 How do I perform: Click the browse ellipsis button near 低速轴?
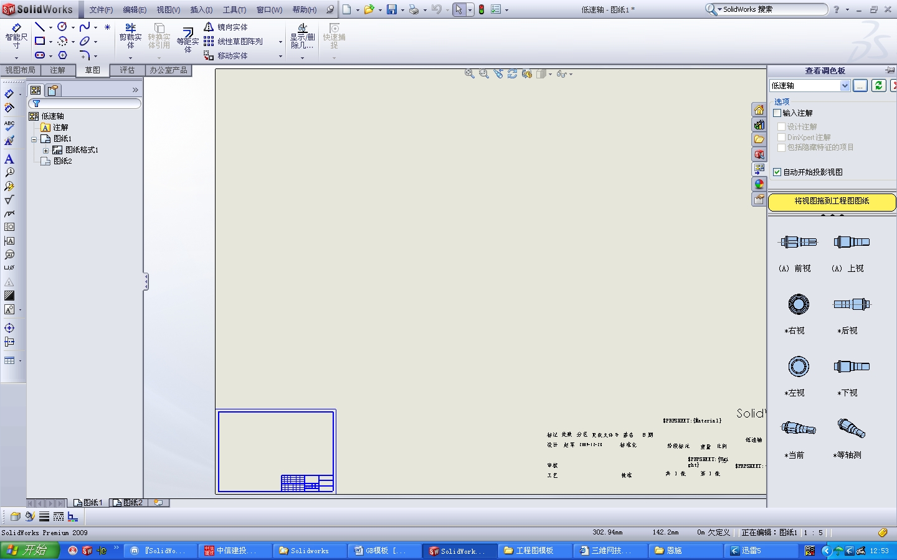pyautogui.click(x=860, y=85)
